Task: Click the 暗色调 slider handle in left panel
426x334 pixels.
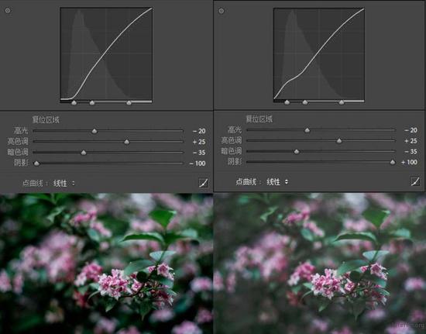Action: point(84,153)
